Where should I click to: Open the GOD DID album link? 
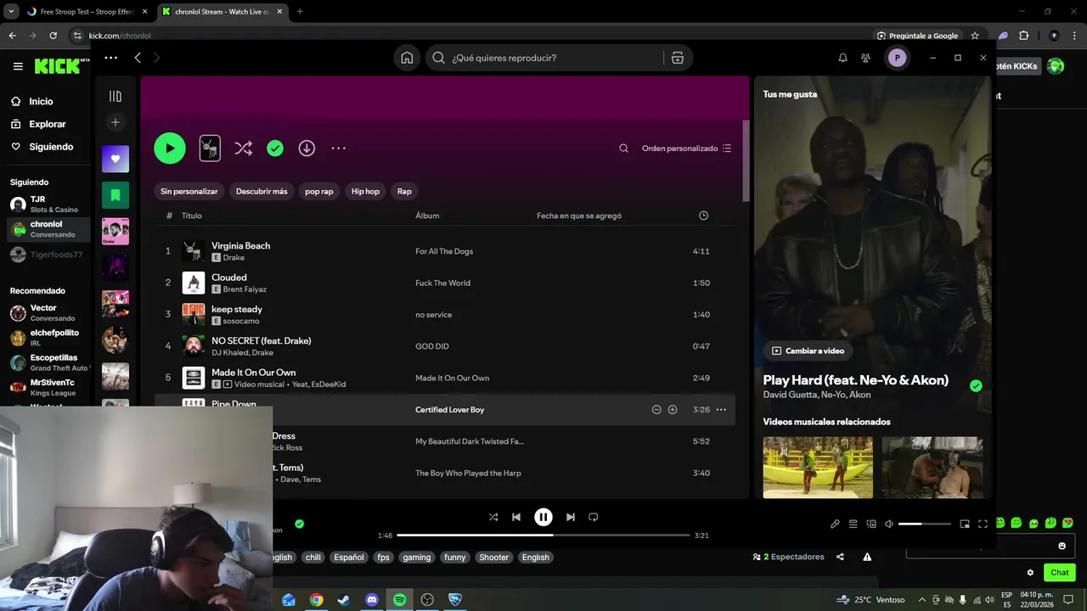click(432, 346)
